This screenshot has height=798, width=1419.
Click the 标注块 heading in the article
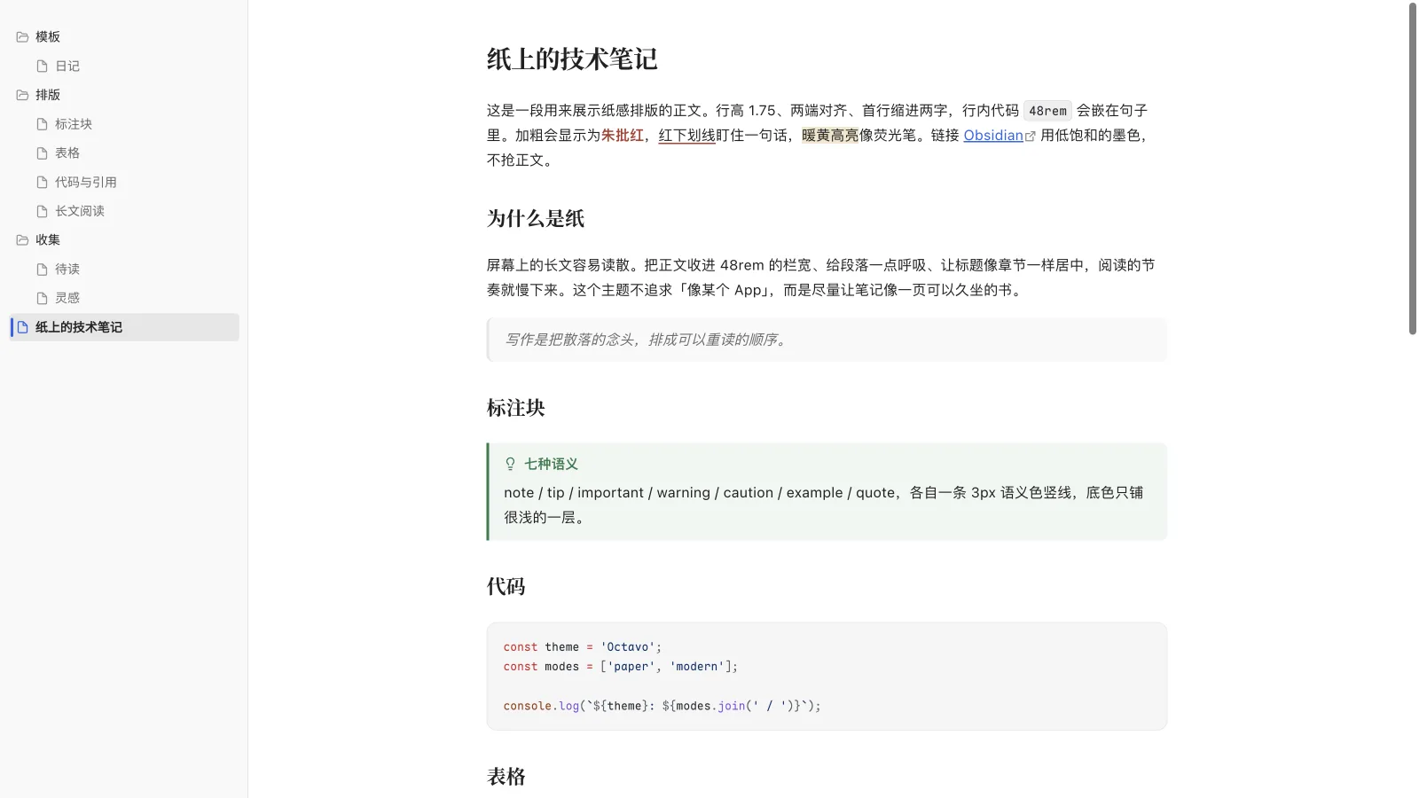[516, 408]
